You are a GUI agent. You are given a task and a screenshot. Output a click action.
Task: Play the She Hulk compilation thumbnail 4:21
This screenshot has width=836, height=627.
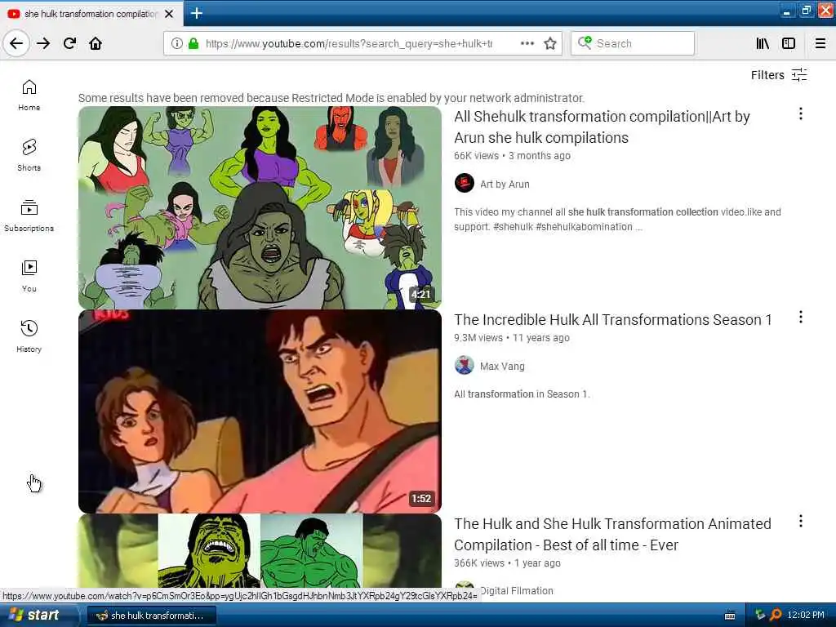click(260, 208)
